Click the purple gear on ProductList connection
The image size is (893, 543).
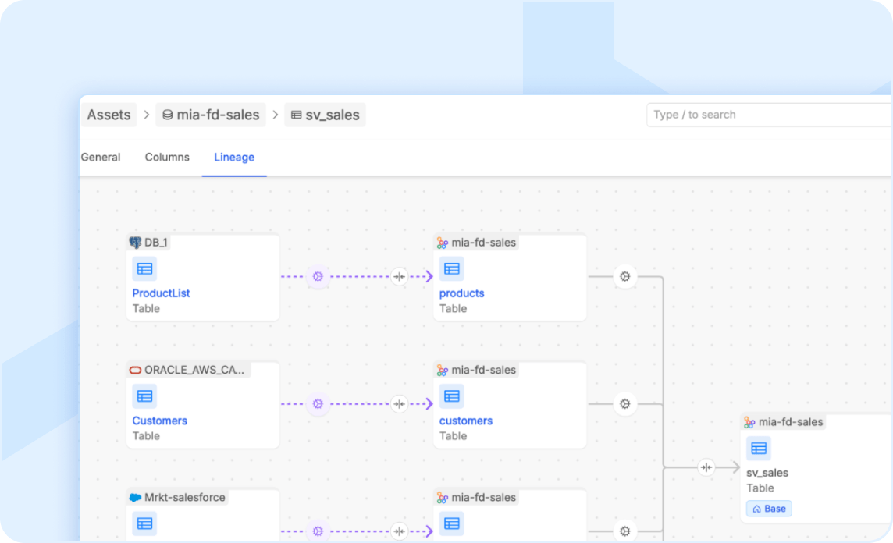(318, 277)
